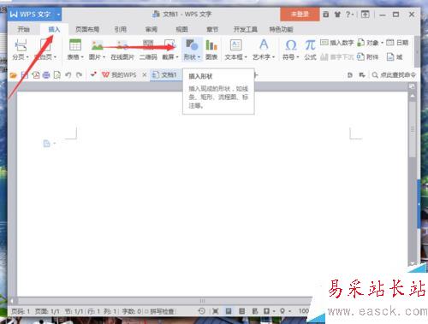This screenshot has height=324, width=428.
Task: Expand the 分页 dropdown arrow
Action: point(27,57)
